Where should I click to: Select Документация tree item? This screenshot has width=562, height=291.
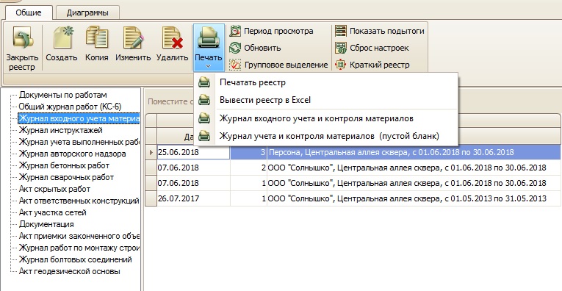(46, 224)
